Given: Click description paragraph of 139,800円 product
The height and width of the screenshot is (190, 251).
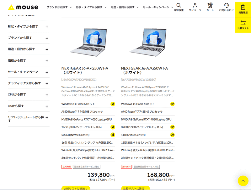Looking at the screenshot, I should [x=88, y=91].
